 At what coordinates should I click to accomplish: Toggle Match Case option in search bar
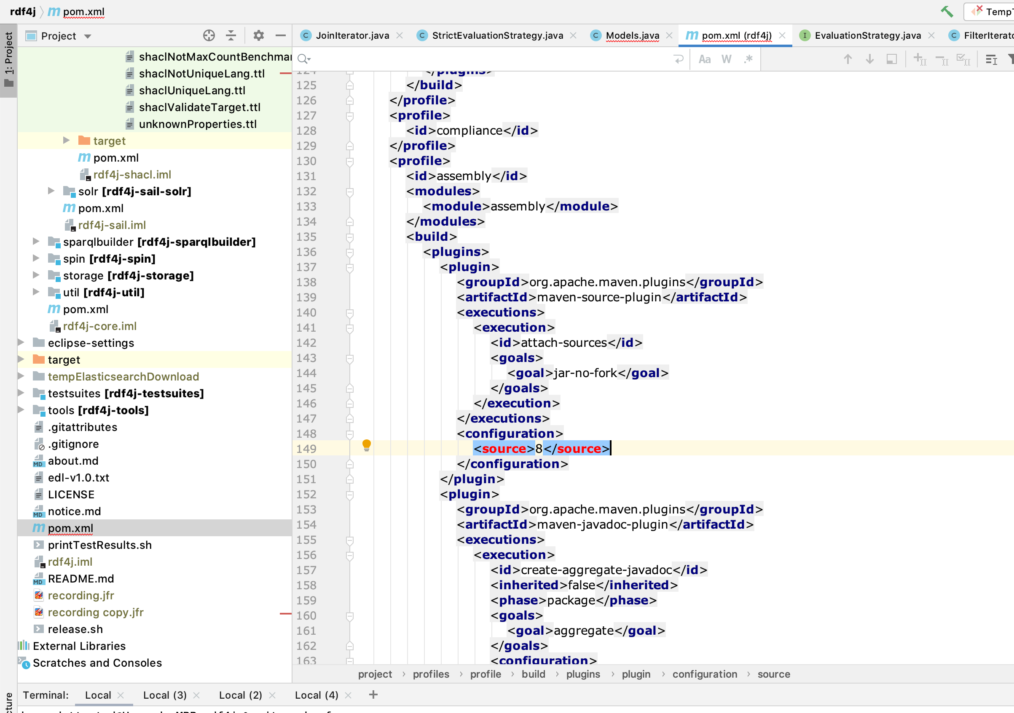click(704, 59)
